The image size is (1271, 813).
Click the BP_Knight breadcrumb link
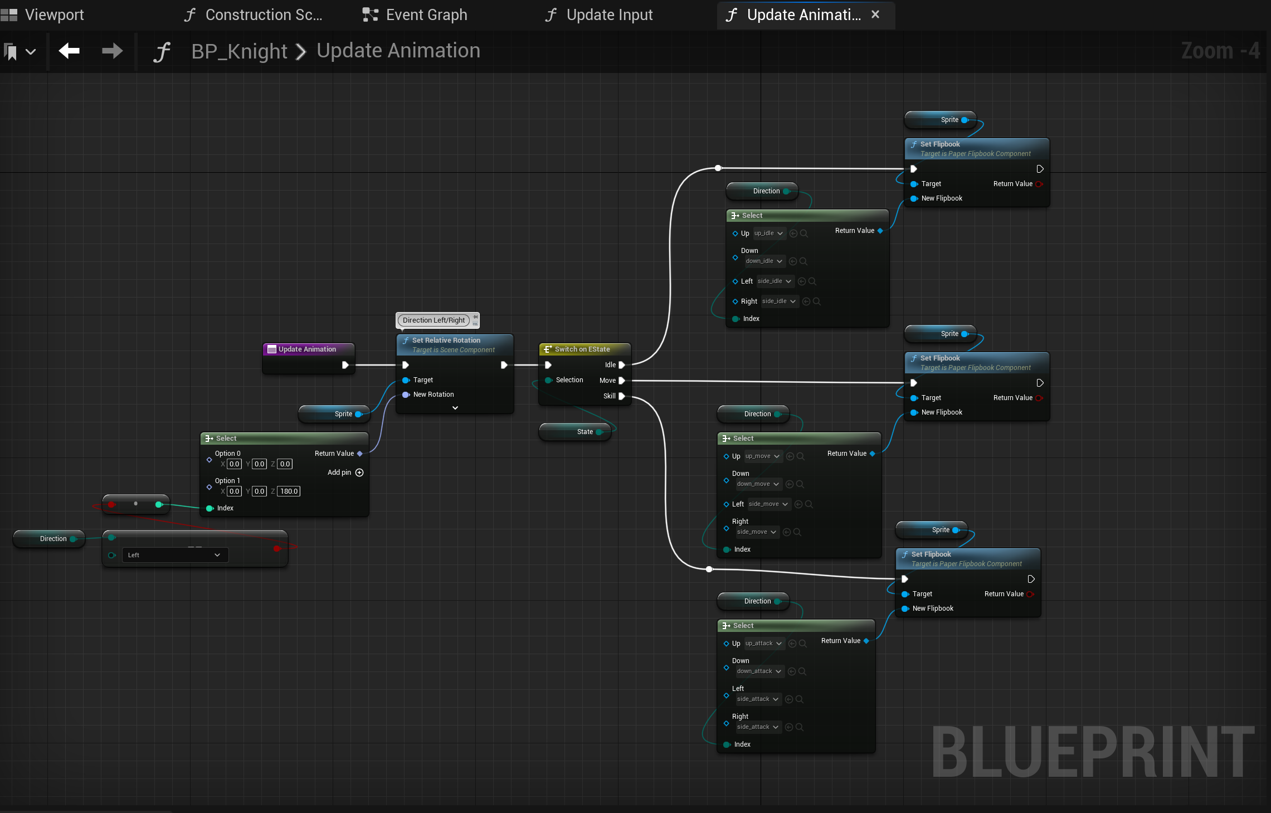[239, 51]
